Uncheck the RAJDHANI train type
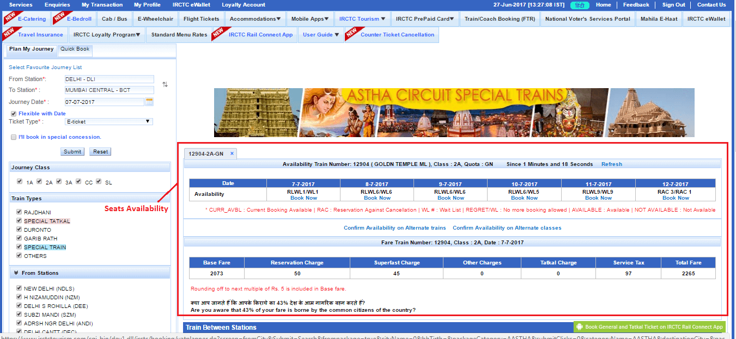The image size is (736, 339). (20, 212)
